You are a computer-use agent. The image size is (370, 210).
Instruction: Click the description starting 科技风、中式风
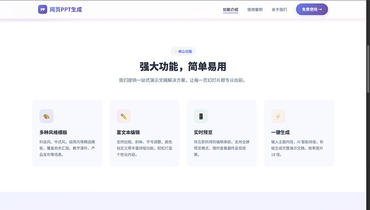pyautogui.click(x=67, y=148)
